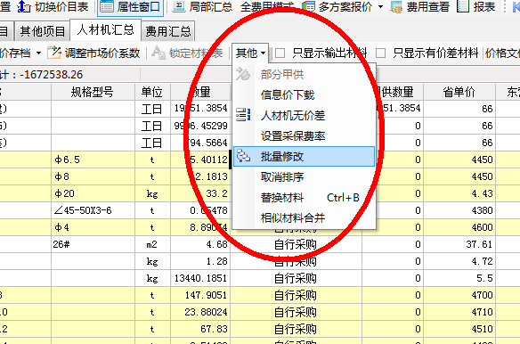Click the quantity cell 33.2
This screenshot has width=520, height=344.
[200, 193]
